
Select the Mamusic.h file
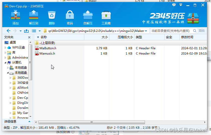tap(47, 54)
